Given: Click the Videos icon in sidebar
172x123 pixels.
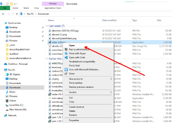Looking at the screenshot, I should pyautogui.click(x=7, y=101).
